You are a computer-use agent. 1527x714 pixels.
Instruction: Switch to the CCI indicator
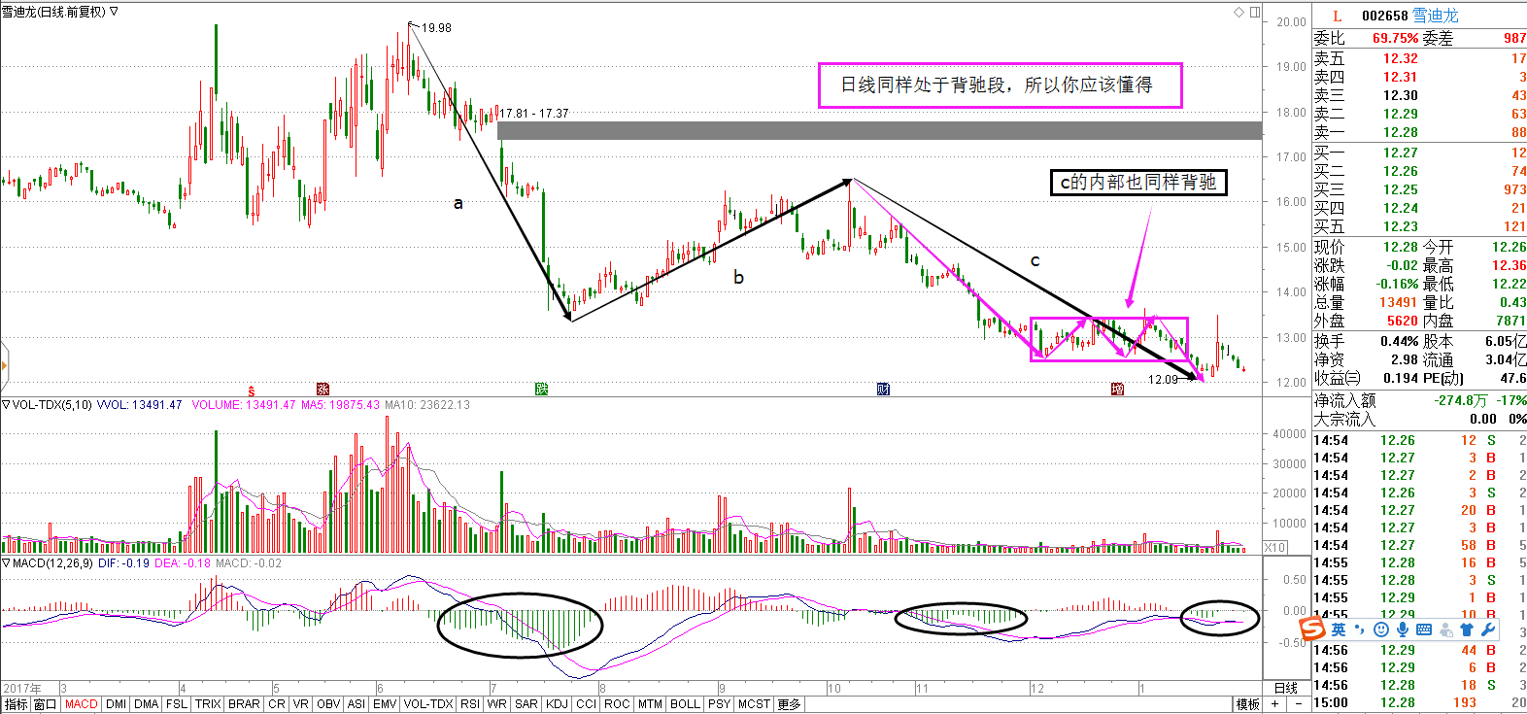click(x=586, y=704)
